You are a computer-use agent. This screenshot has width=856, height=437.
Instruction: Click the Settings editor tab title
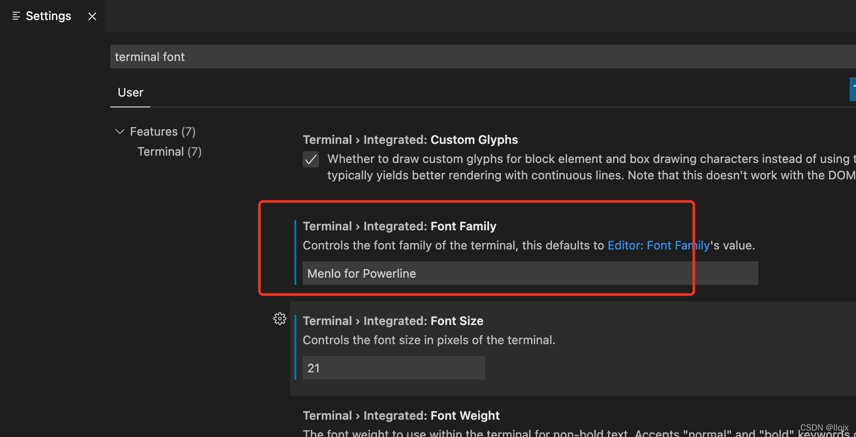[48, 16]
